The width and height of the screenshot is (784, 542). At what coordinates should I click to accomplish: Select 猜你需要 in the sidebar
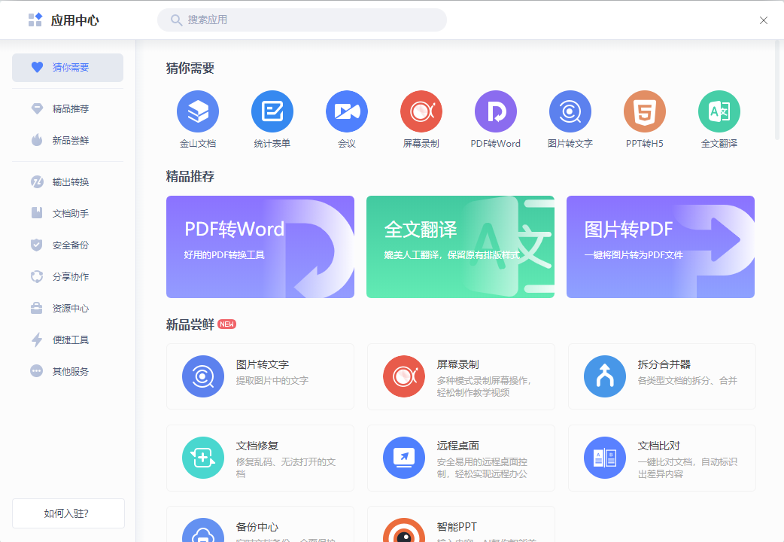point(68,68)
